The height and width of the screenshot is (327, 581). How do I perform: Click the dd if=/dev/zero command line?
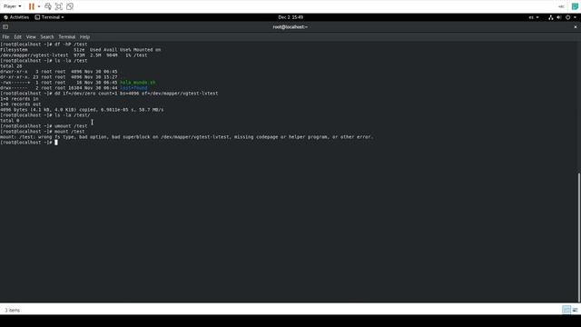click(109, 94)
